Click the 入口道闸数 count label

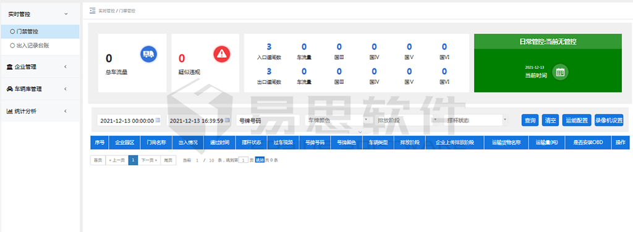269,57
